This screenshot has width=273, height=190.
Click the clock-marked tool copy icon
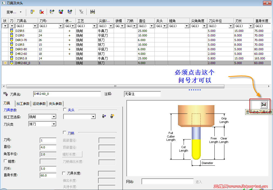(x=69, y=12)
